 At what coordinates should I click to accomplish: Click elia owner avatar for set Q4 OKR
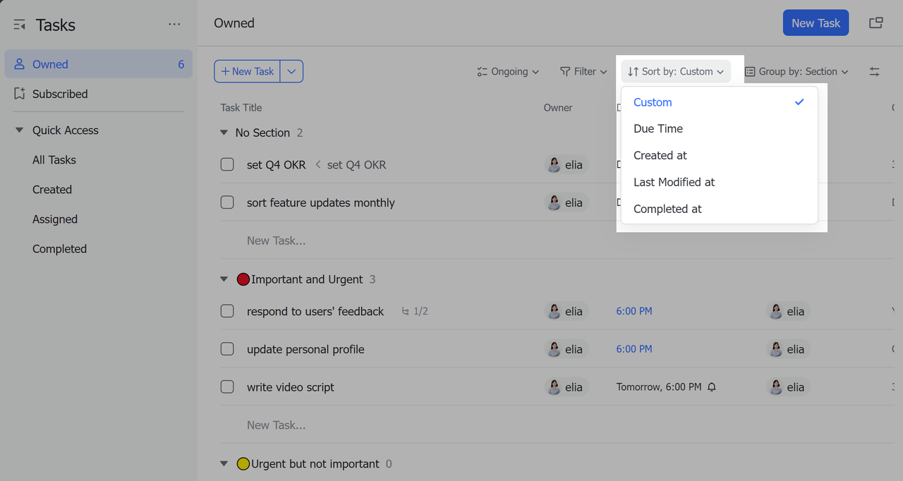pos(554,165)
